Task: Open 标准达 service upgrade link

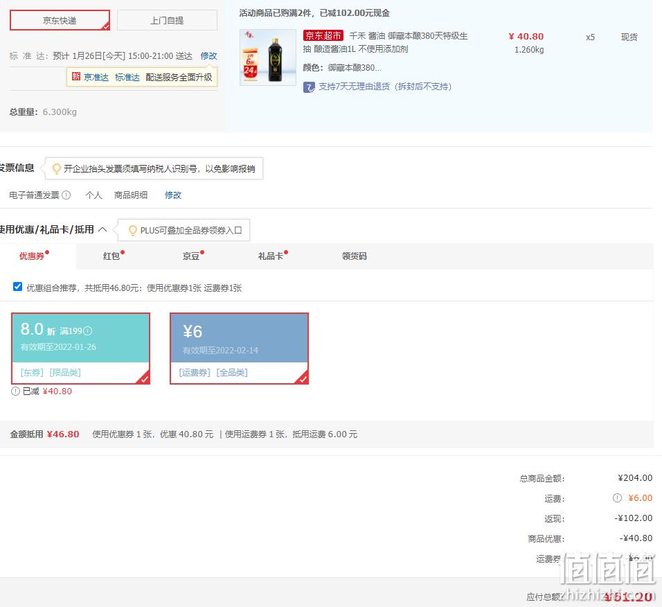Action: coord(127,78)
